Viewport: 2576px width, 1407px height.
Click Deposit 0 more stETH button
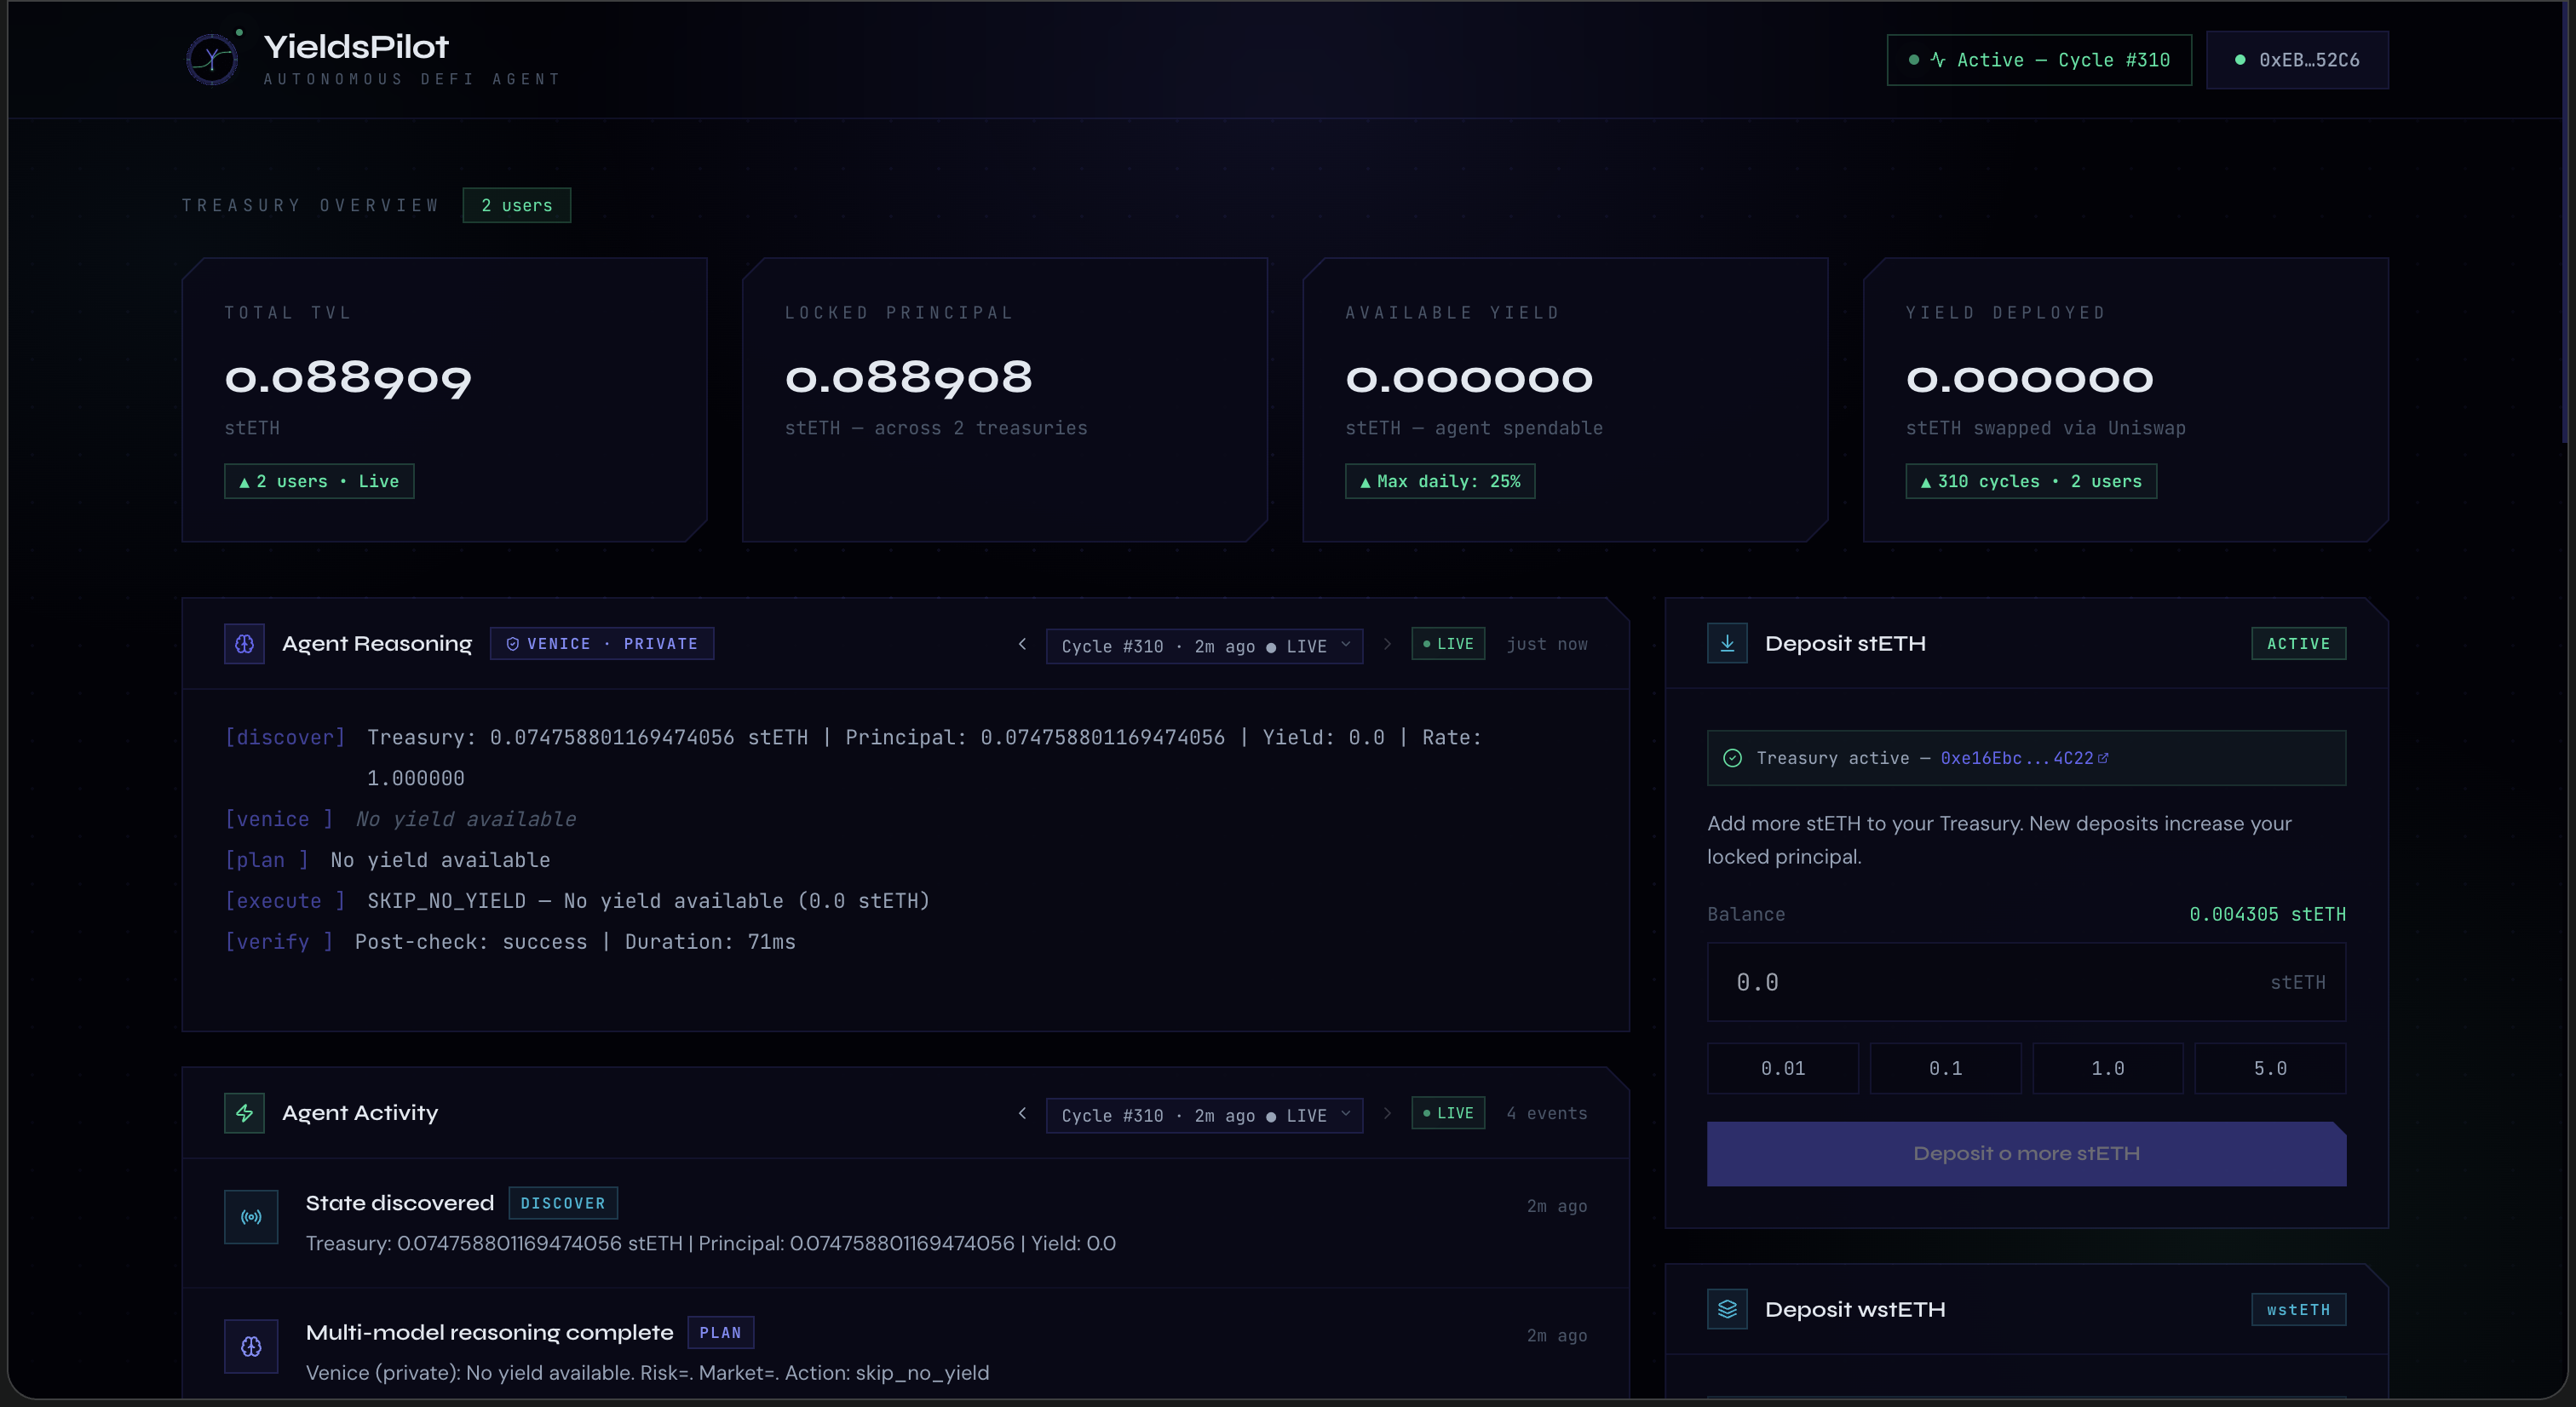point(2026,1154)
